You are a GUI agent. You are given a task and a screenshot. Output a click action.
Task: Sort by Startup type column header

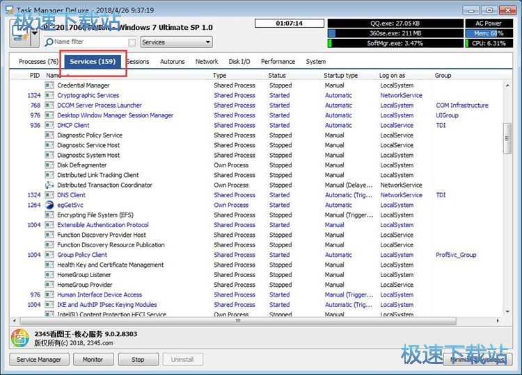(x=341, y=75)
